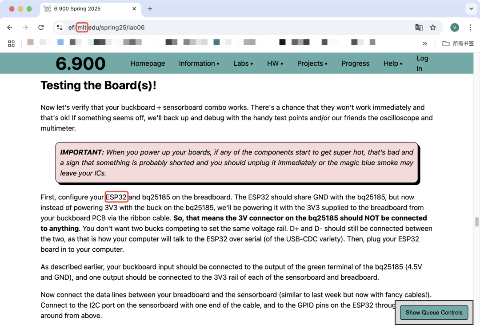Click the browser back arrow
This screenshot has width=480, height=325.
pyautogui.click(x=10, y=28)
